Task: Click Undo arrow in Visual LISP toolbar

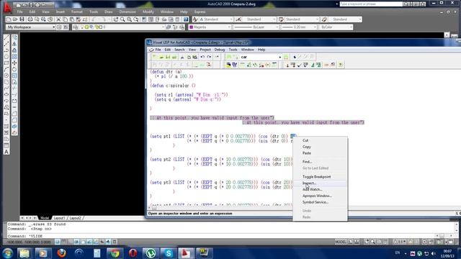Action: (x=202, y=57)
